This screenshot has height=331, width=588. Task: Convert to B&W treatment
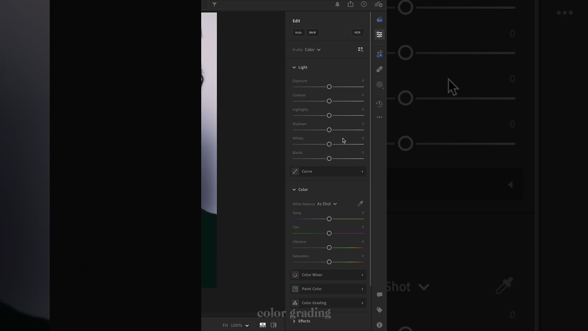click(313, 33)
